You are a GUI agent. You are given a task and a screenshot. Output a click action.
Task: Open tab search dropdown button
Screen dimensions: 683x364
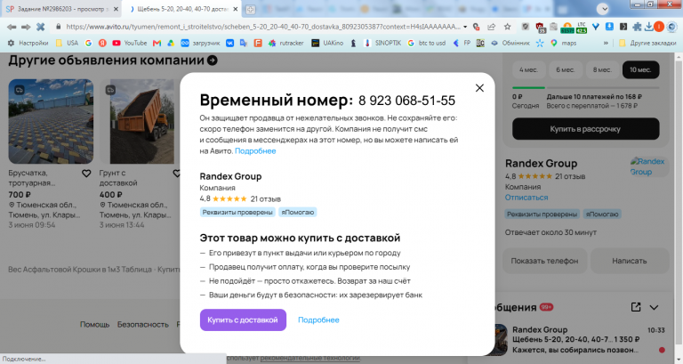point(603,9)
